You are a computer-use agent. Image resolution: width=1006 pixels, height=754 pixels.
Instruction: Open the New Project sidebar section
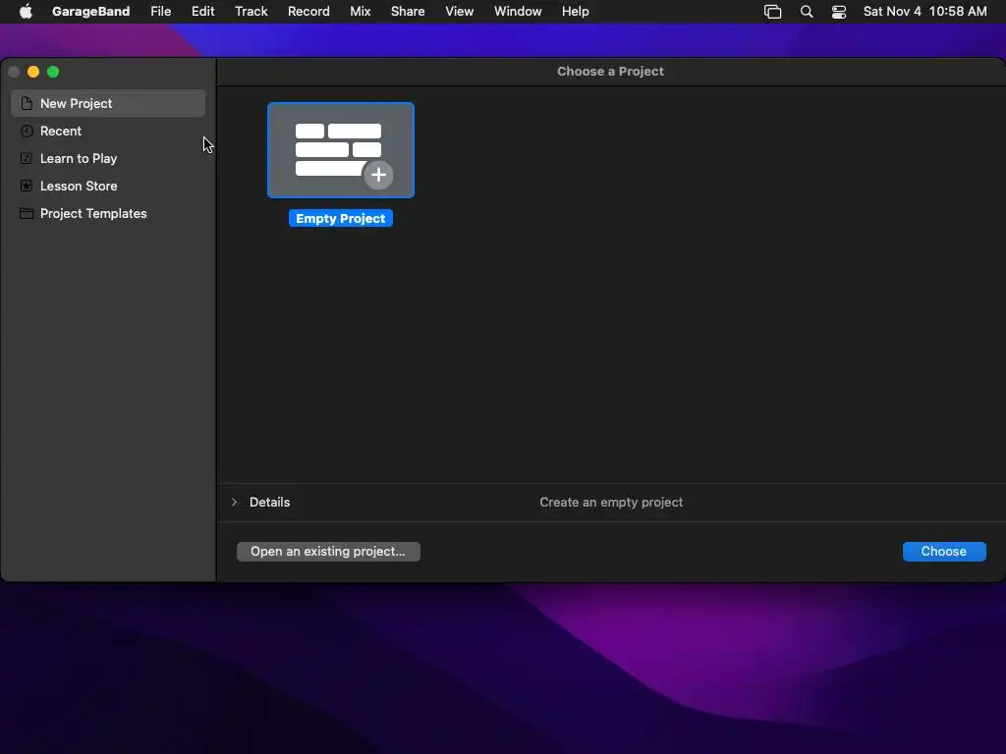point(108,103)
